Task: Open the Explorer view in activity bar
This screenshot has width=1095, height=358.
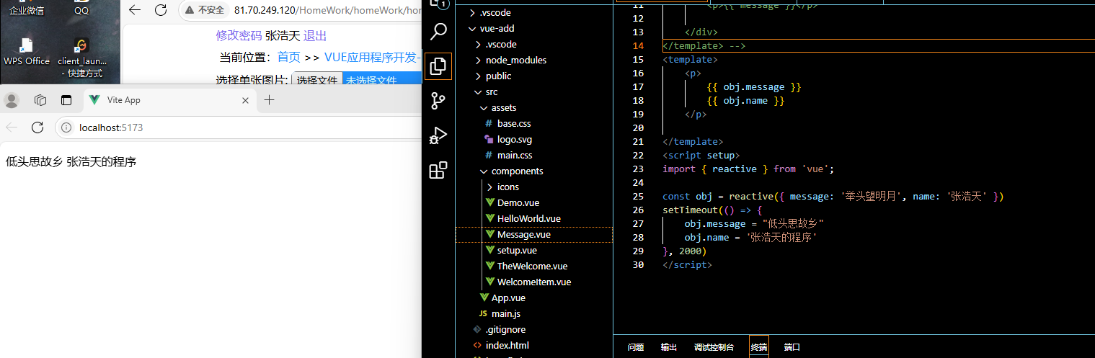Action: coord(438,66)
